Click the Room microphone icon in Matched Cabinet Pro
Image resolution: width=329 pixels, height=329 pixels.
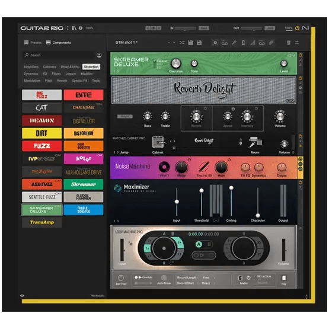click(x=255, y=142)
